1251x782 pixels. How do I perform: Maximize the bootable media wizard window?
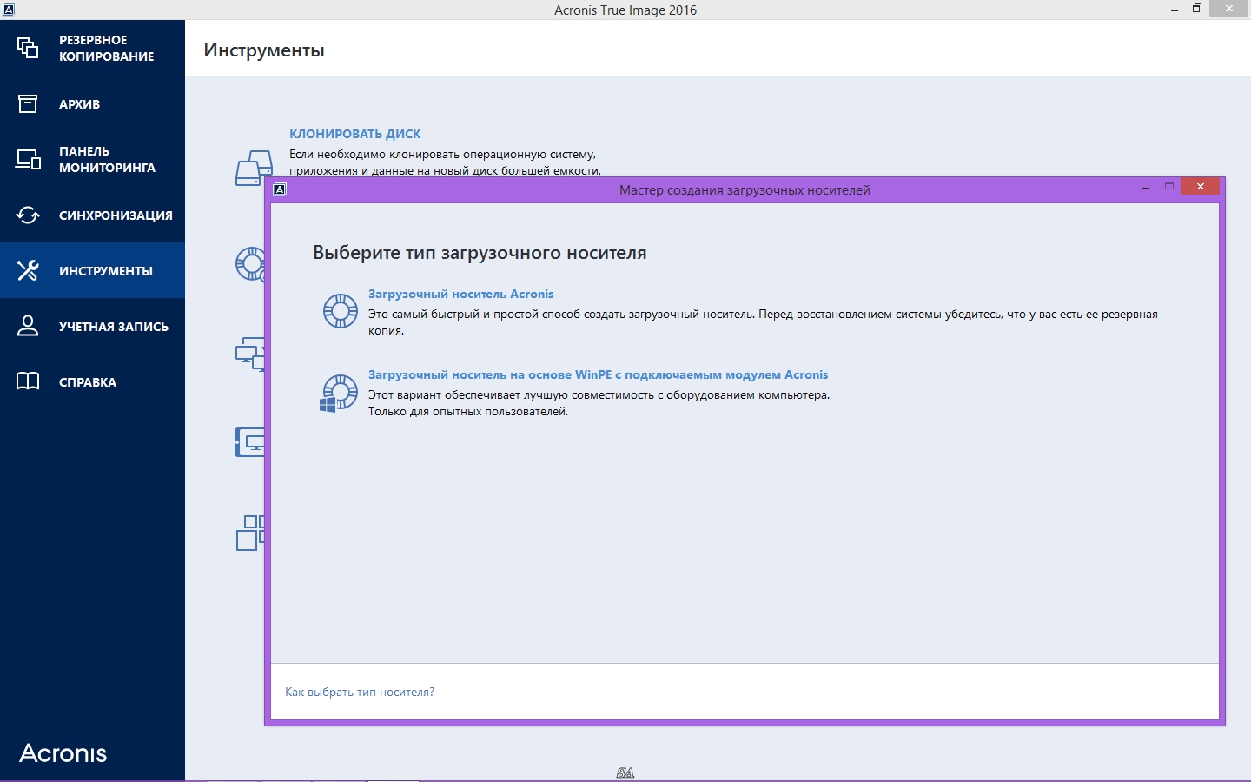(x=1169, y=187)
